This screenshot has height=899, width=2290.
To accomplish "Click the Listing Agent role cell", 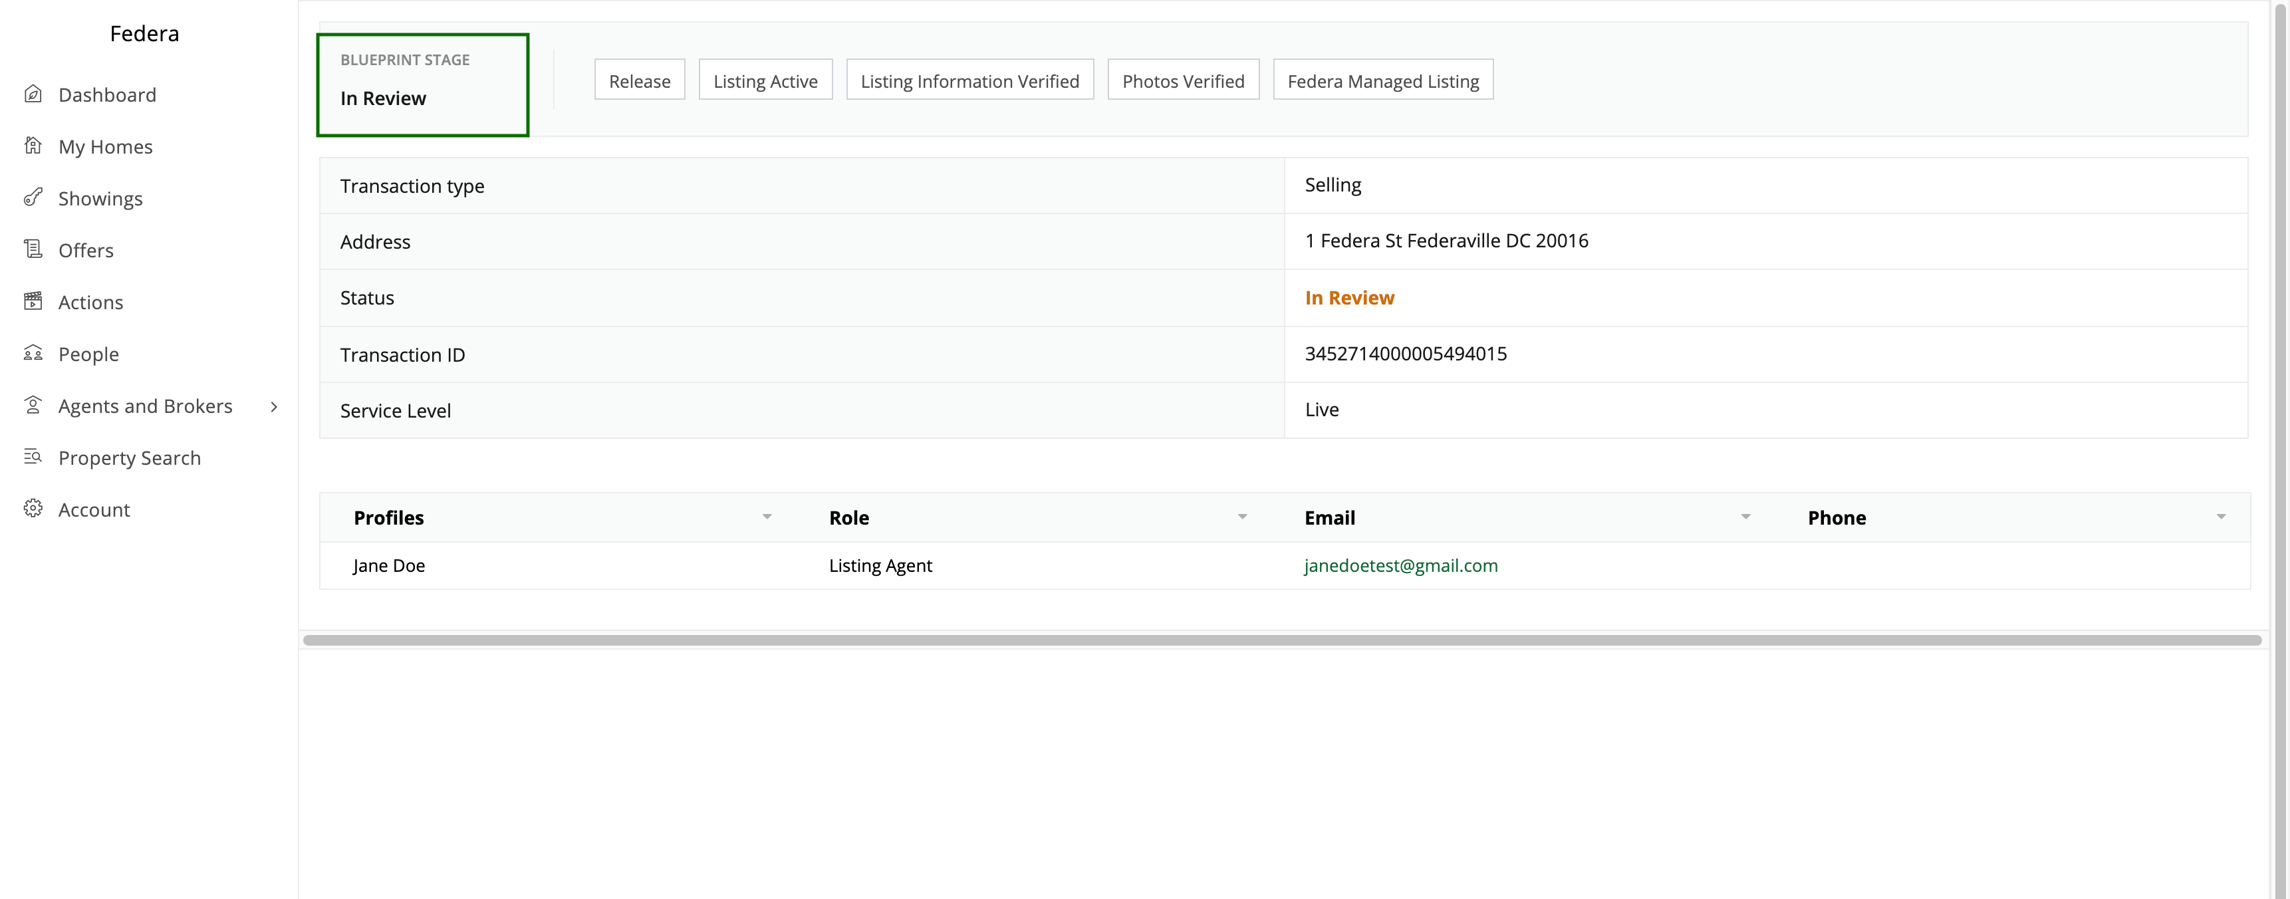I will click(880, 566).
